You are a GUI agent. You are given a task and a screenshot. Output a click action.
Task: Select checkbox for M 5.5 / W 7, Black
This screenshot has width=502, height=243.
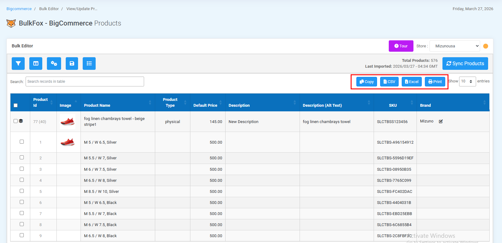(22, 213)
